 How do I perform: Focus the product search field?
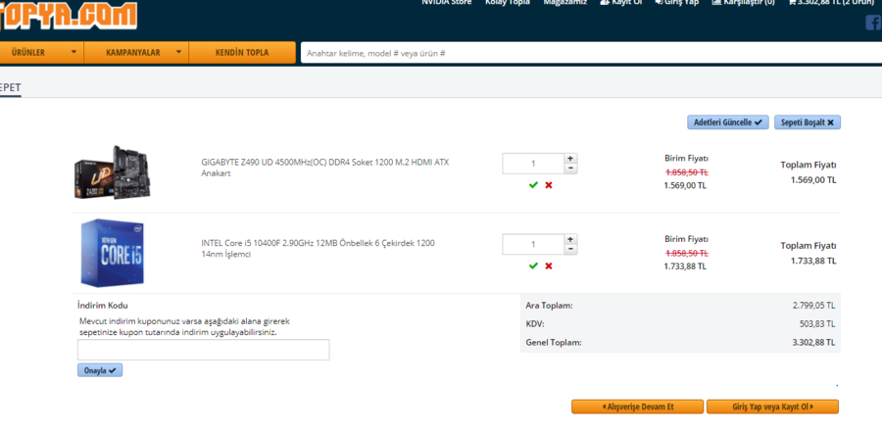tap(591, 54)
